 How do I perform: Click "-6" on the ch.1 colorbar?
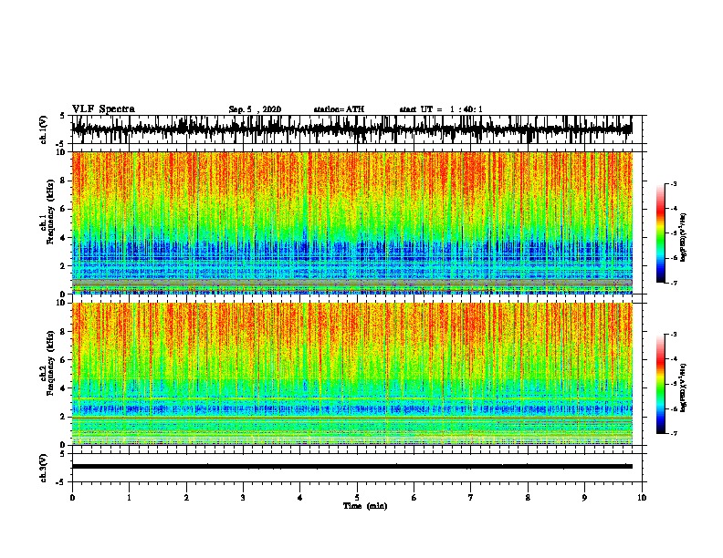coord(674,258)
